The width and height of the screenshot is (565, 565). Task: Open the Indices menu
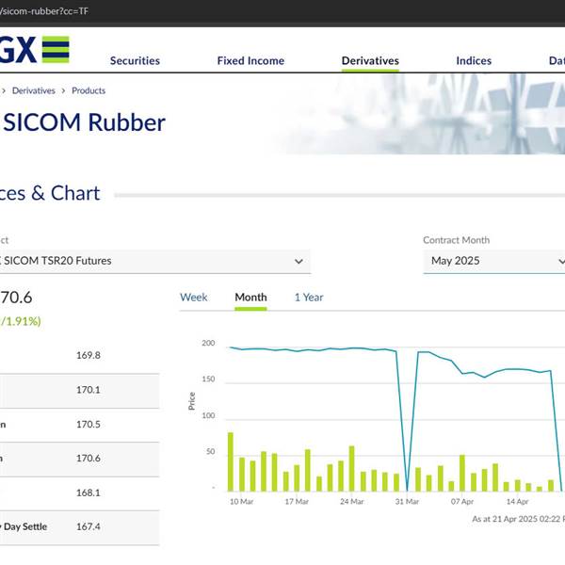click(x=474, y=60)
